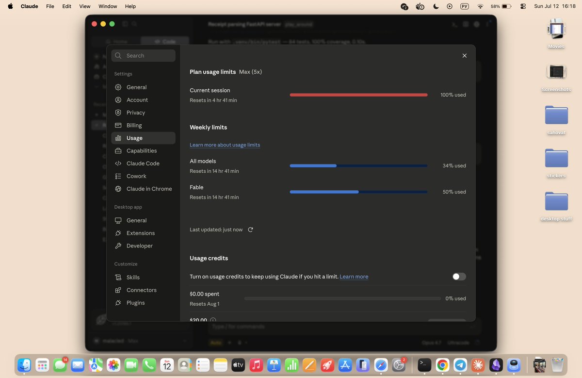Follow the Learn more about usage limits link
582x378 pixels.
point(225,145)
